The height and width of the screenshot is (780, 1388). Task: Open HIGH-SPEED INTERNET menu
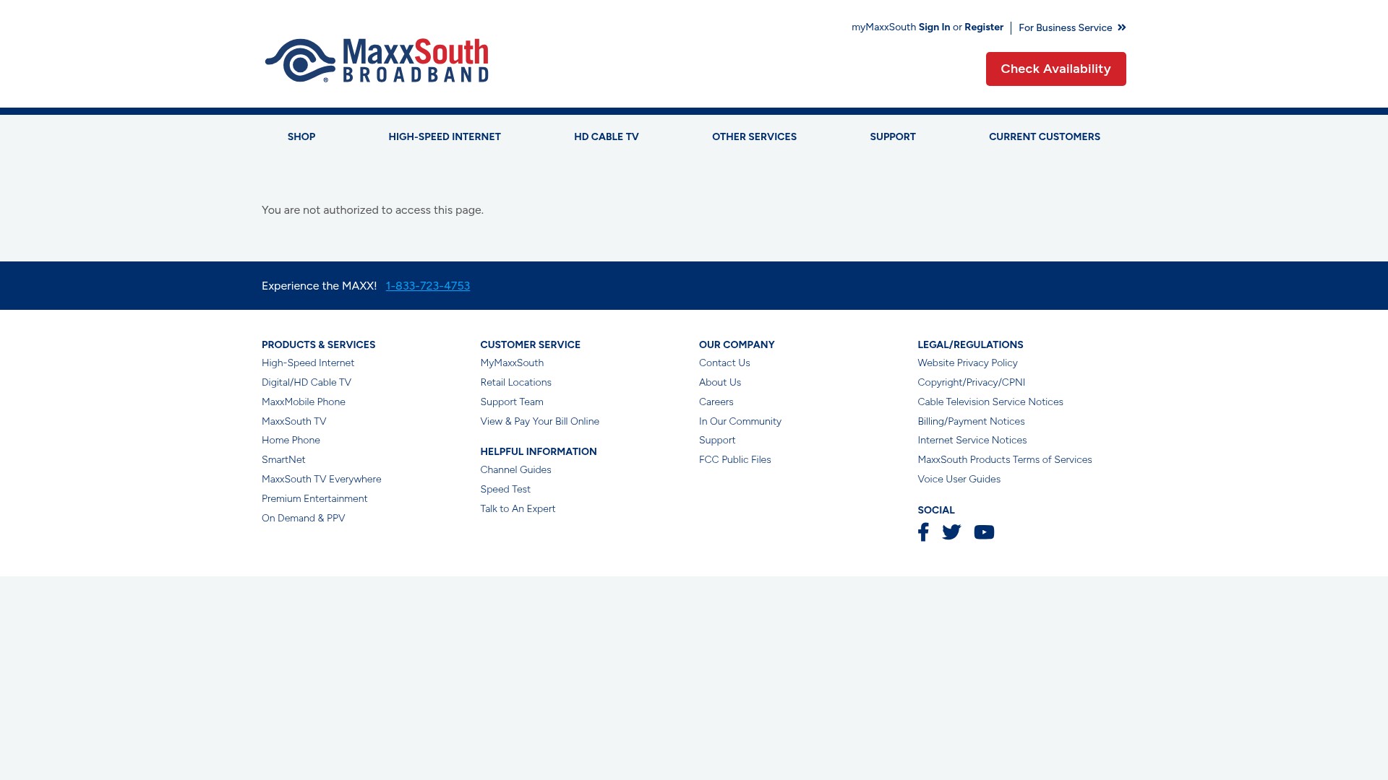point(445,136)
